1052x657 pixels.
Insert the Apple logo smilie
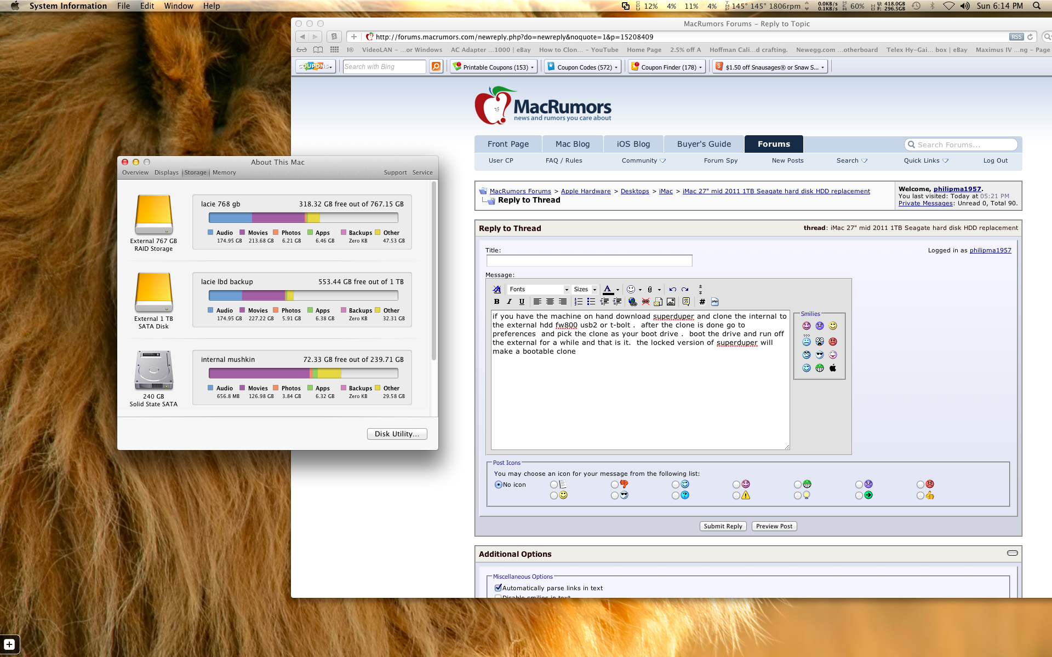click(x=833, y=368)
